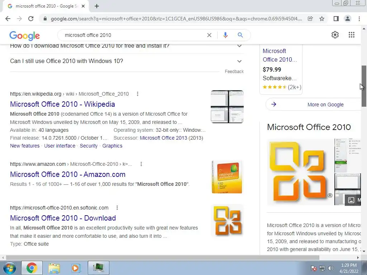Open Microsoft Office 2010 - Wikipedia result
This screenshot has width=367, height=275.
tap(62, 104)
